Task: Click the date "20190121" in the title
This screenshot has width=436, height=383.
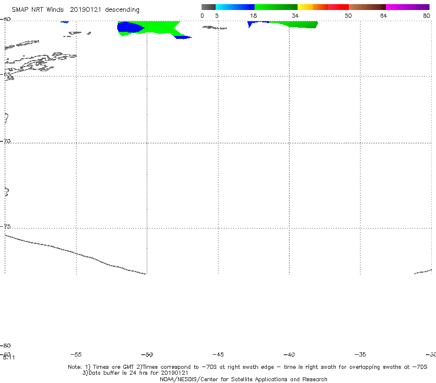Action: (x=85, y=10)
